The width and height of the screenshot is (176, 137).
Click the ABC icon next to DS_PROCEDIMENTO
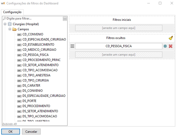pos(19,106)
